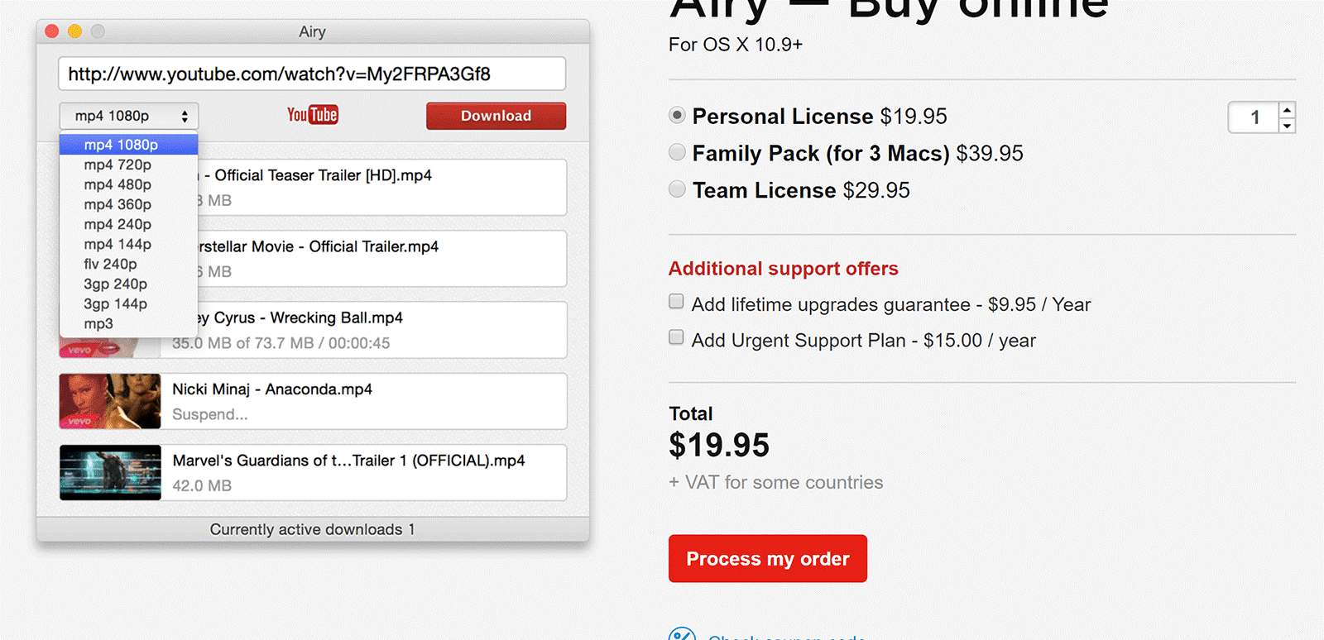The image size is (1324, 640).
Task: Close the Airy window with red button
Action: [51, 31]
